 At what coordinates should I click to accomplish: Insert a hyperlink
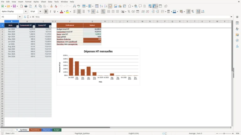point(136,6)
